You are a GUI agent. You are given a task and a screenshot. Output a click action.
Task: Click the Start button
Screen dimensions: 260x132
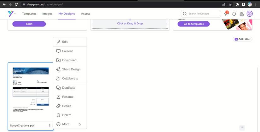[x=29, y=24]
